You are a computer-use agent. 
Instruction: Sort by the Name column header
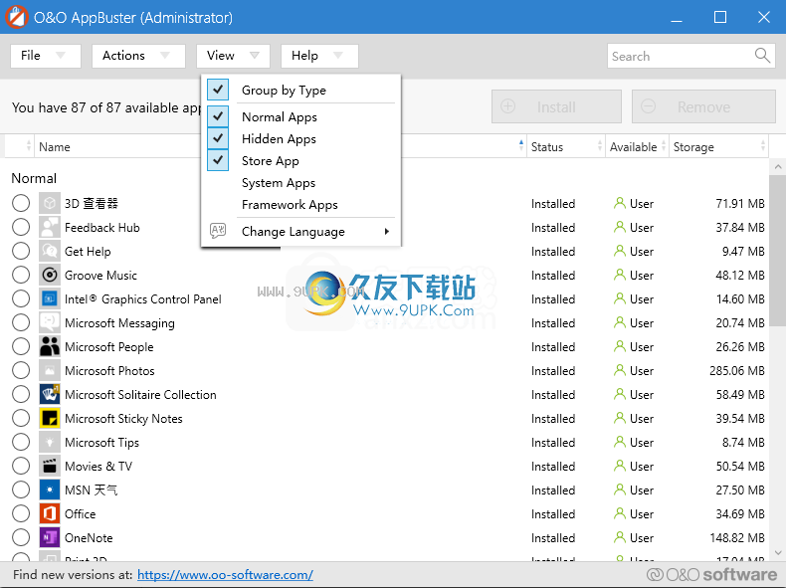click(x=281, y=147)
